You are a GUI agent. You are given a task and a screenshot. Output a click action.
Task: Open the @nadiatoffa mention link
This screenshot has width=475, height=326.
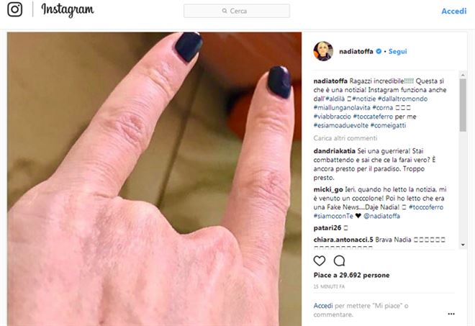tap(381, 216)
